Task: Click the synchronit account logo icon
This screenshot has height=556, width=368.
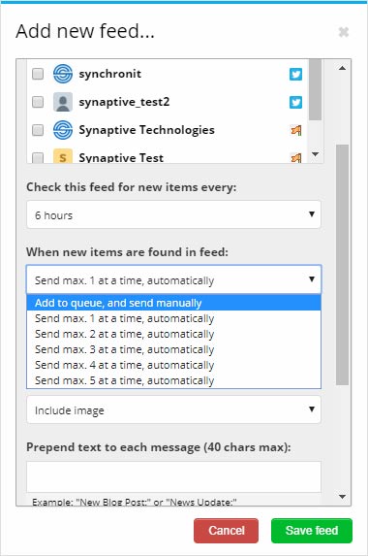Action: [x=63, y=74]
